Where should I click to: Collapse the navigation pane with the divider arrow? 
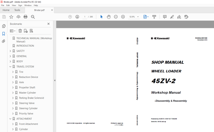55,80
